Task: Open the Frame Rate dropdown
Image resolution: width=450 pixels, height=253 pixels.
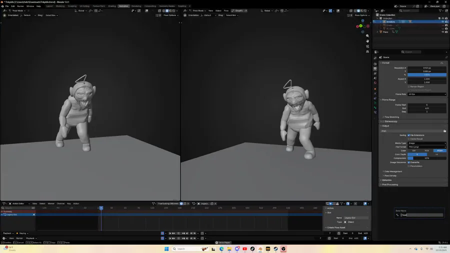Action: click(427, 94)
